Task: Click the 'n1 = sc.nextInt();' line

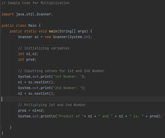Action: point(37,82)
